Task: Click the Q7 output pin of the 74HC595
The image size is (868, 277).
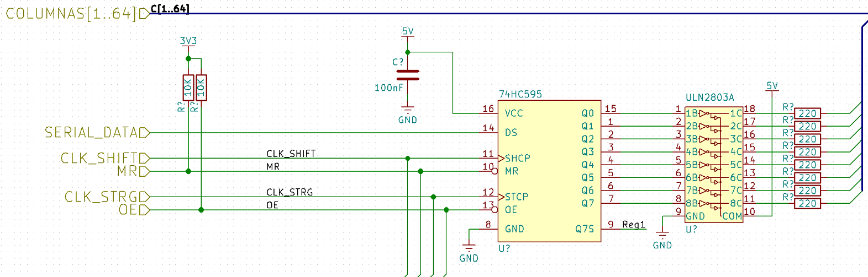Action: (x=588, y=204)
